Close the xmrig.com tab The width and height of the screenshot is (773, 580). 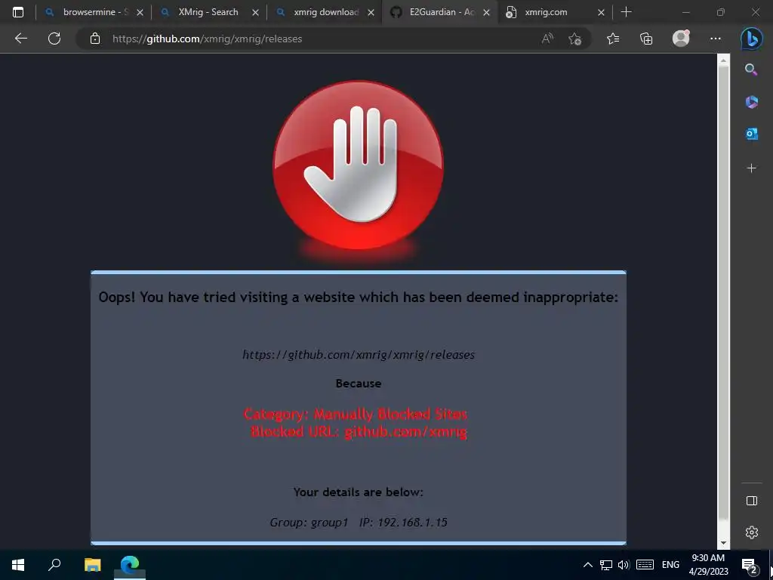click(x=601, y=13)
